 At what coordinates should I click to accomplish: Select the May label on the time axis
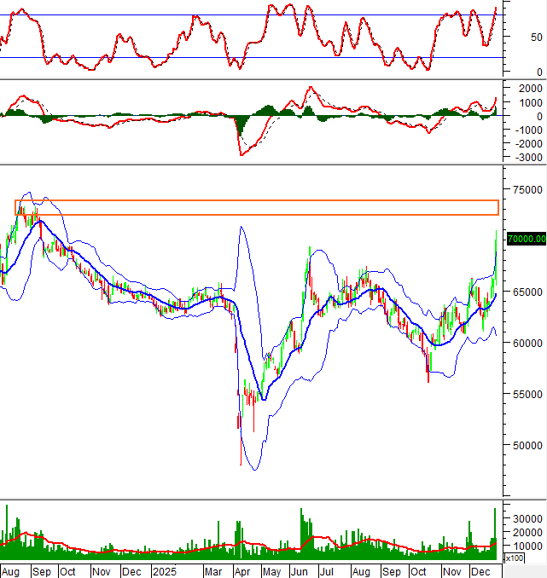coord(271,569)
